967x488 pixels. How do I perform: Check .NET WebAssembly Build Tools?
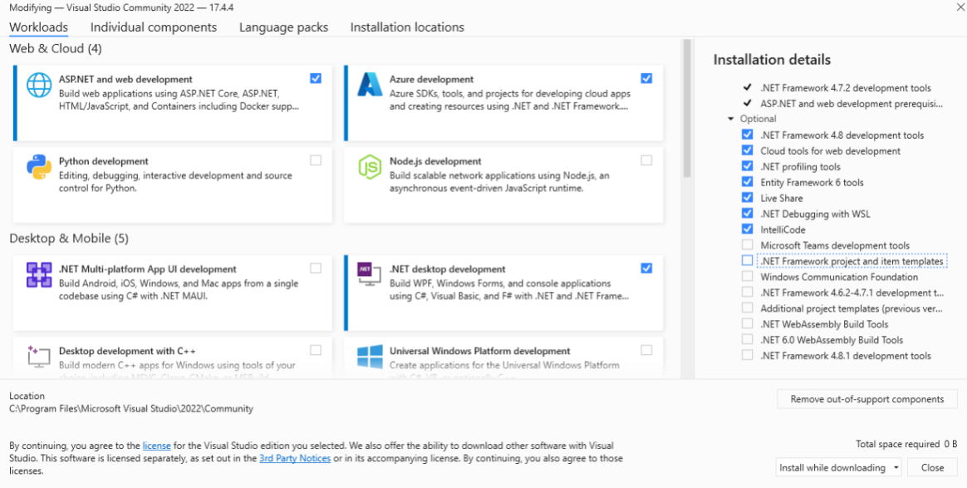pos(748,323)
